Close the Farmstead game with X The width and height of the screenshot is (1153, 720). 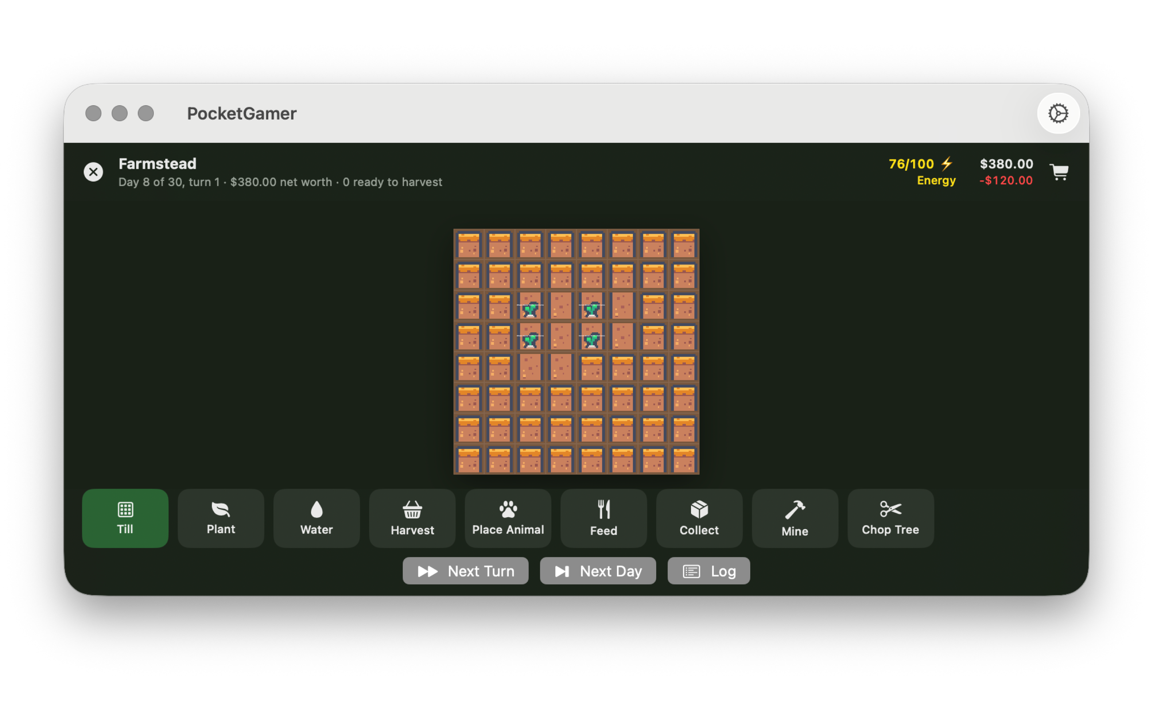coord(93,172)
